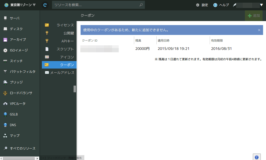Viewport: 266px width, 160px height.
Task: Click the ライセンス card icon
Action: click(x=47, y=25)
